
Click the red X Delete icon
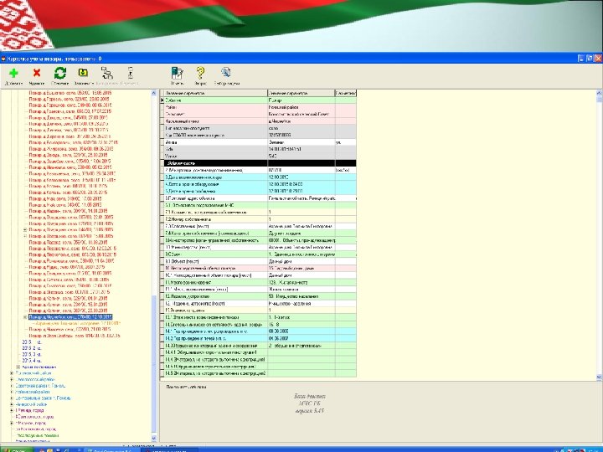[37, 74]
